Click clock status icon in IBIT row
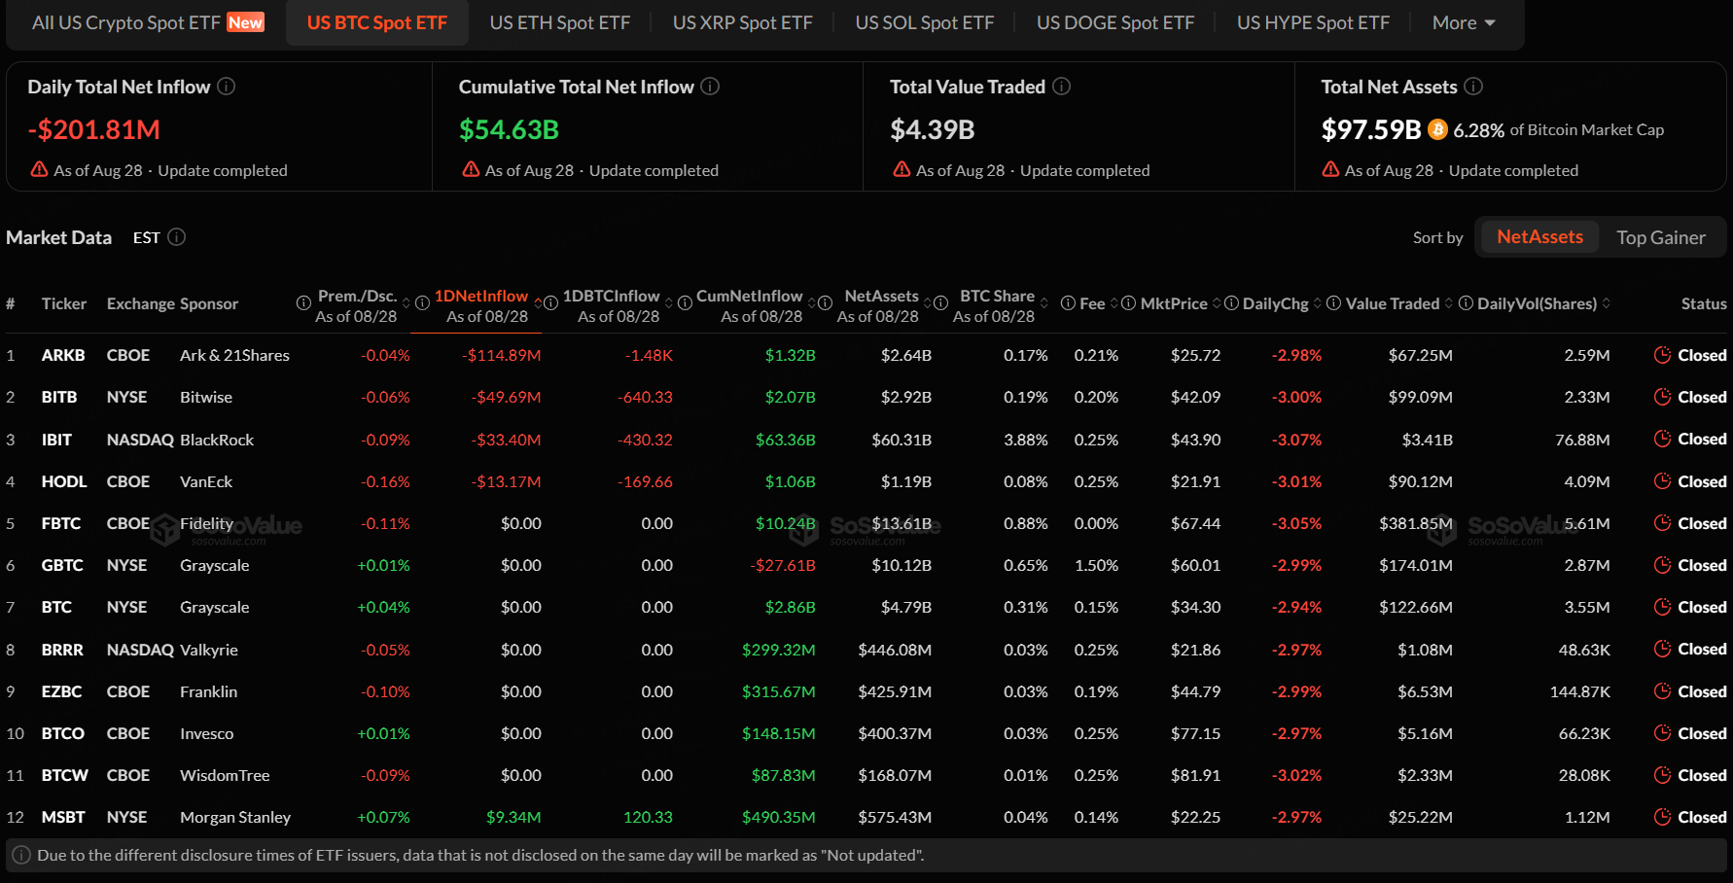This screenshot has height=883, width=1733. click(1662, 439)
